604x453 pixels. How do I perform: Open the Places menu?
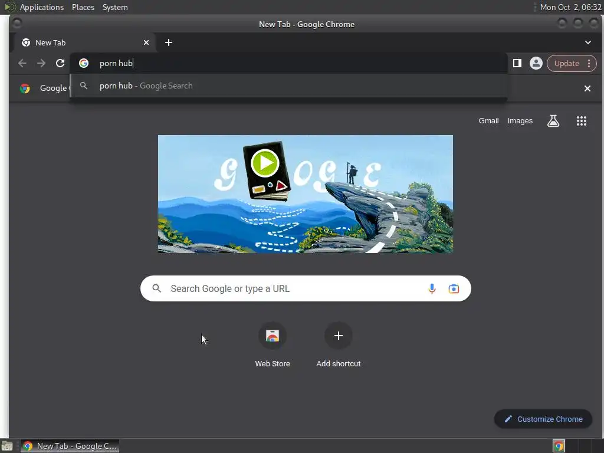(x=83, y=7)
